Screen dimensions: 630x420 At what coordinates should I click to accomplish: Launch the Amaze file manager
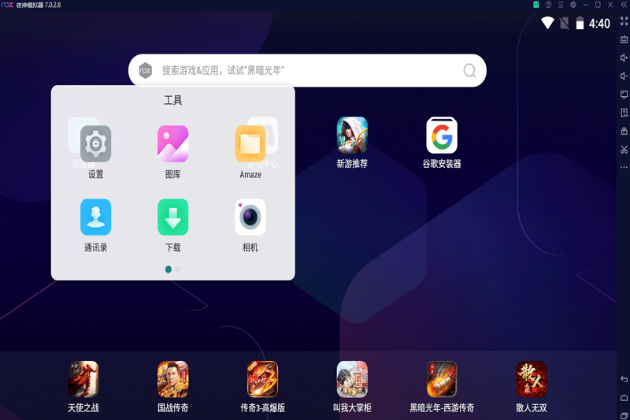pyautogui.click(x=250, y=143)
